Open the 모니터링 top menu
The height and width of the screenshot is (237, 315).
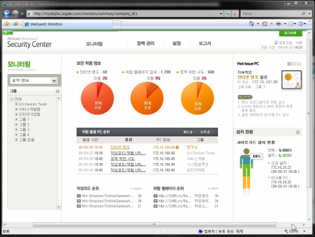pos(94,44)
